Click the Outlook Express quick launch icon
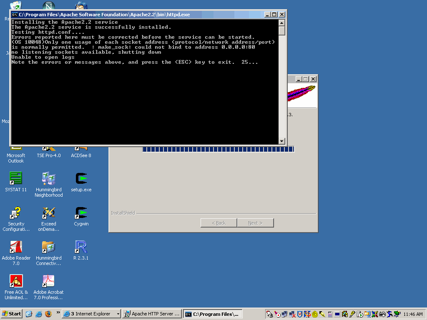Viewport: 427px width, 320px height. point(29,314)
